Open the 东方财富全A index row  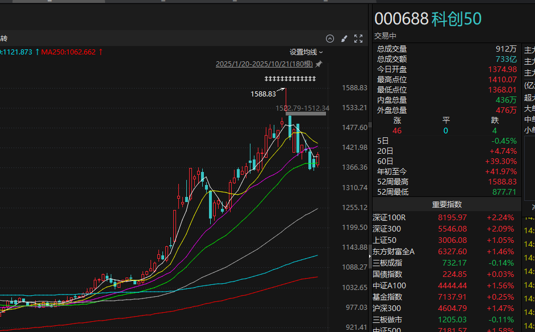point(446,251)
